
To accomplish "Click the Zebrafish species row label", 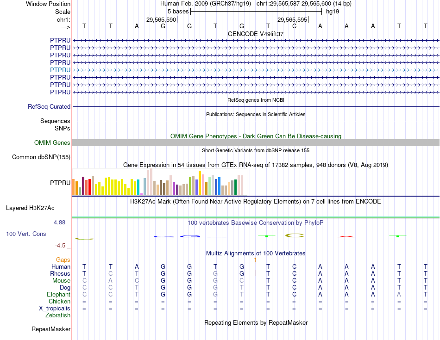I will [58, 315].
